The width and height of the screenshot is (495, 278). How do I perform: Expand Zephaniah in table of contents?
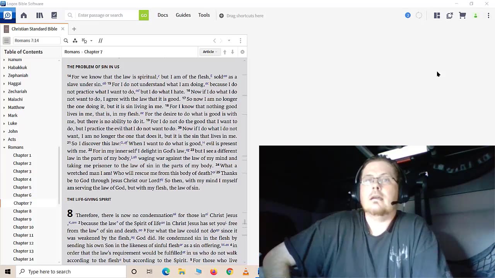tap(4, 76)
